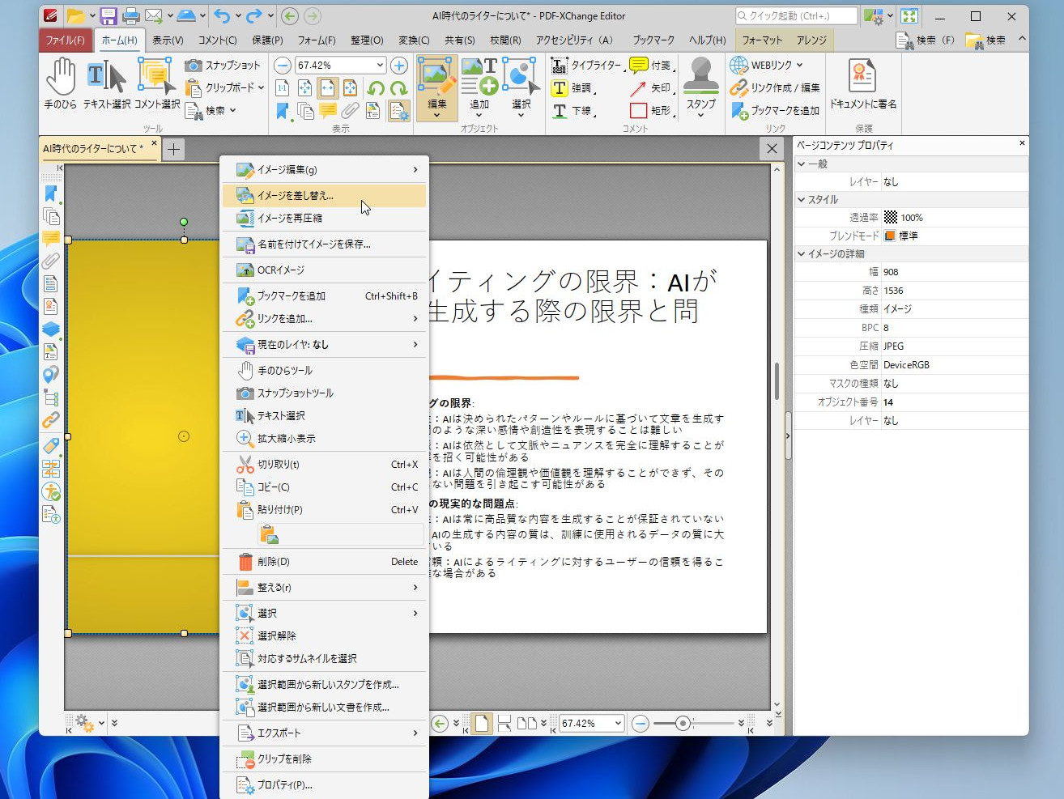Activate the テキスト選択 tool
This screenshot has height=799, width=1064.
pos(105,84)
